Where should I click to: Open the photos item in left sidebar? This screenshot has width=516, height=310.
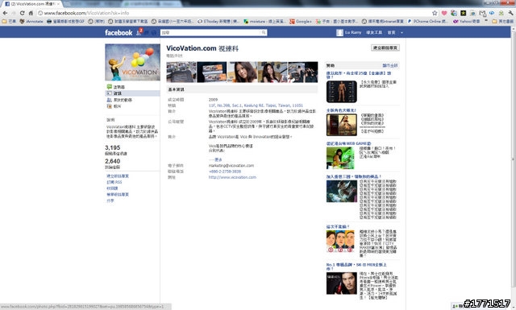coord(114,106)
